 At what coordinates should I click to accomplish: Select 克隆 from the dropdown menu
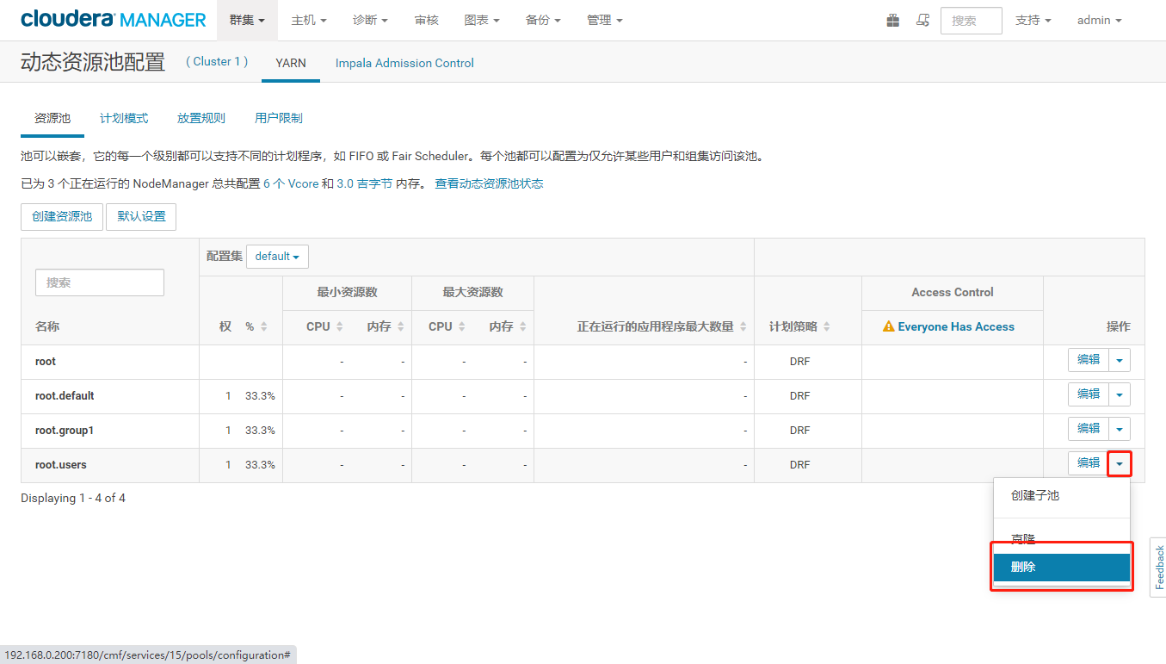[1062, 539]
